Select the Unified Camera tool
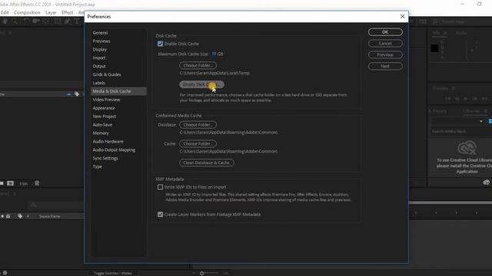Viewport: 492px width, 276px height. [x=36, y=21]
